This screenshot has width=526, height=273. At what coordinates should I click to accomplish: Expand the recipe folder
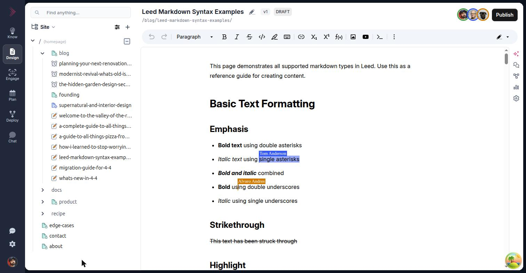point(42,214)
